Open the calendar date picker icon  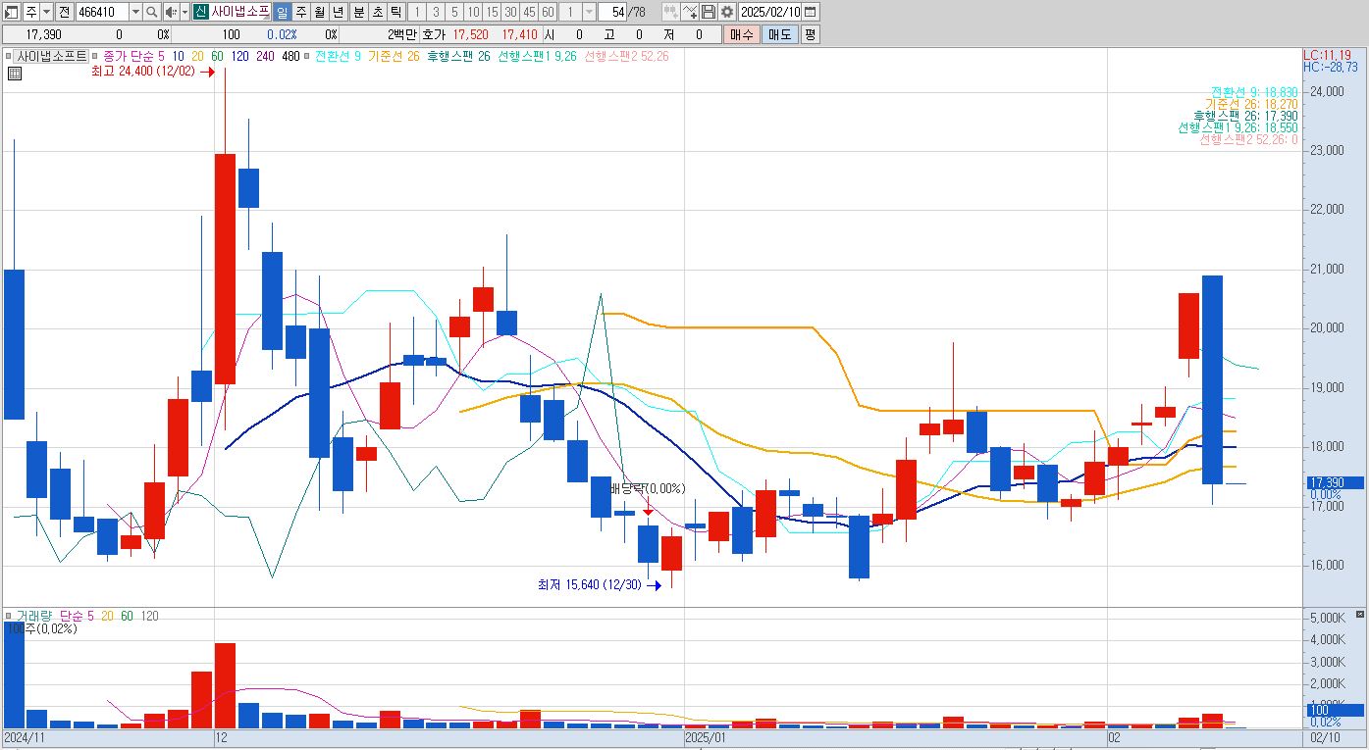pyautogui.click(x=811, y=12)
